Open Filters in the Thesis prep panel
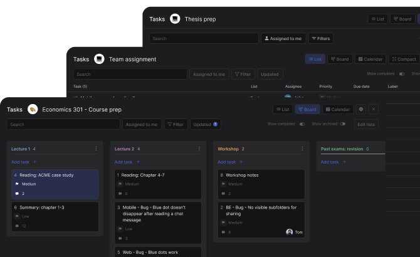 pyautogui.click(x=320, y=38)
